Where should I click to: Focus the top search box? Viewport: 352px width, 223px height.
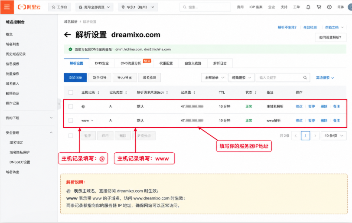[x=205, y=7]
